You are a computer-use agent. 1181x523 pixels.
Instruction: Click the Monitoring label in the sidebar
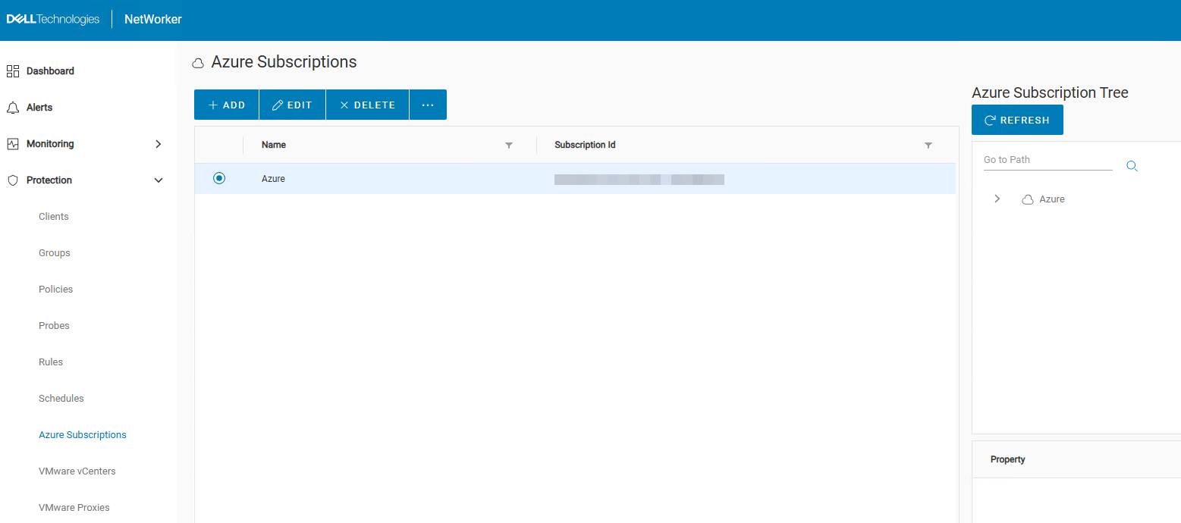coord(50,144)
